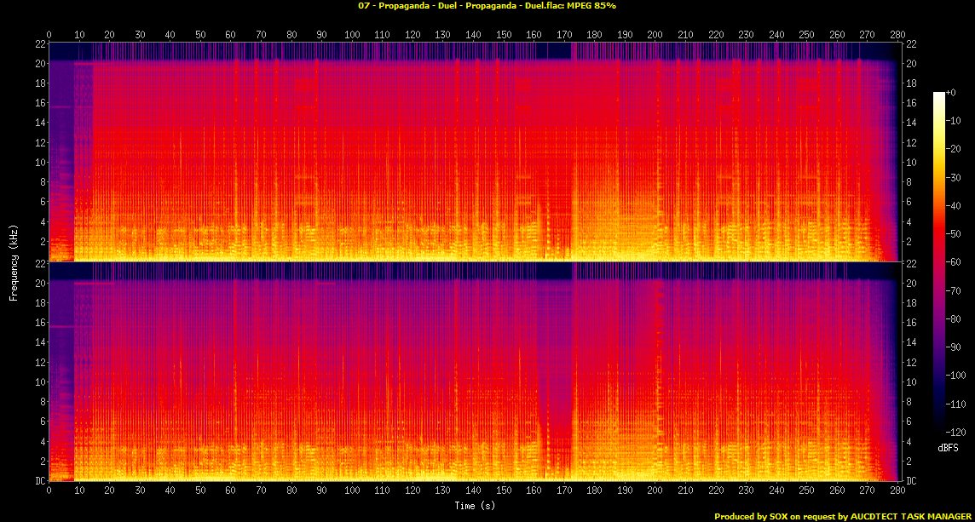Click the "Time (s)" axis label
The height and width of the screenshot is (522, 975).
[x=474, y=505]
